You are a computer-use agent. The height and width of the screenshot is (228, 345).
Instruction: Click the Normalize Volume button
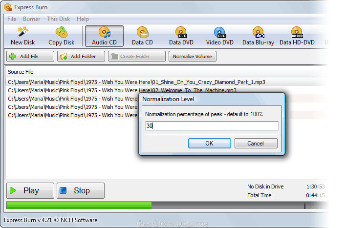[x=193, y=56]
